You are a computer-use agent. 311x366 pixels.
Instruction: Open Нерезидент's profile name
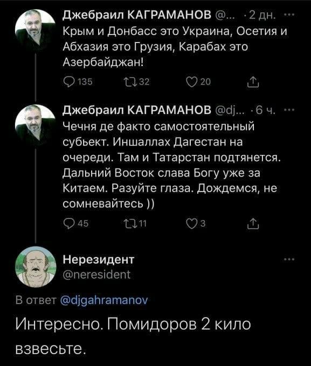pyautogui.click(x=99, y=259)
